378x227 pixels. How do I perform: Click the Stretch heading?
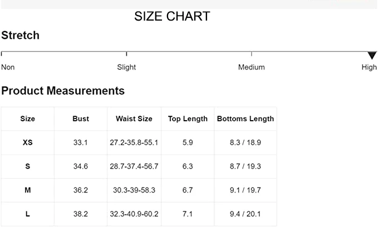pos(20,36)
